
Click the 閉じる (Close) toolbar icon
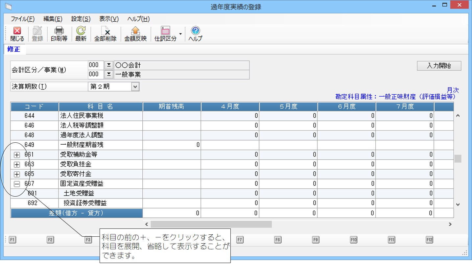(17, 31)
